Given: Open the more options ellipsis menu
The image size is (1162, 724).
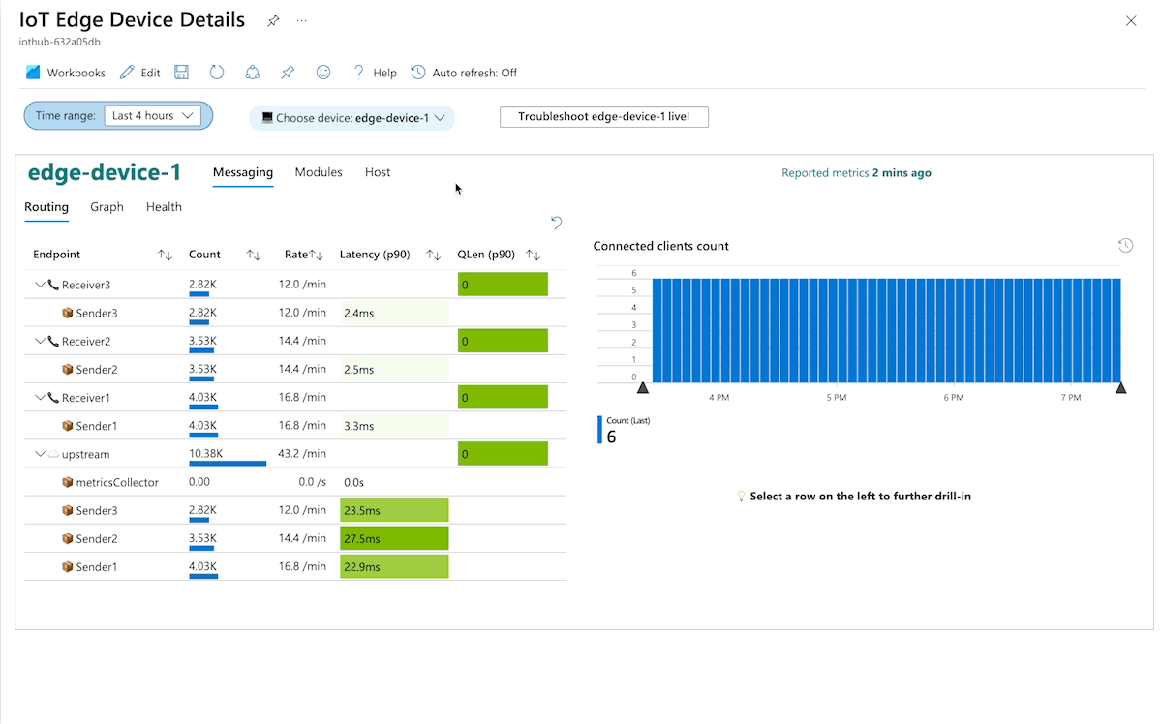Looking at the screenshot, I should (302, 21).
